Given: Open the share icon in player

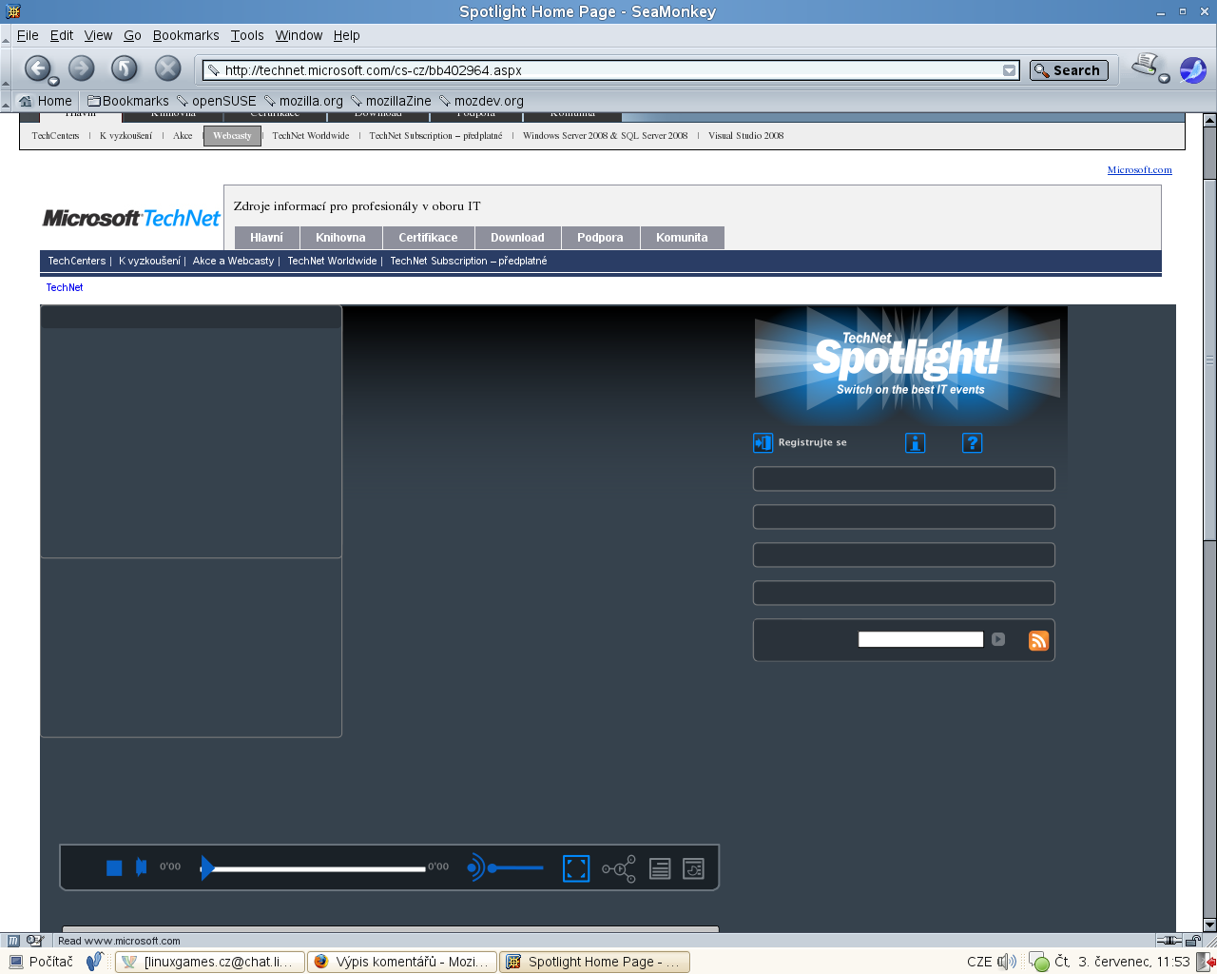Looking at the screenshot, I should click(619, 868).
